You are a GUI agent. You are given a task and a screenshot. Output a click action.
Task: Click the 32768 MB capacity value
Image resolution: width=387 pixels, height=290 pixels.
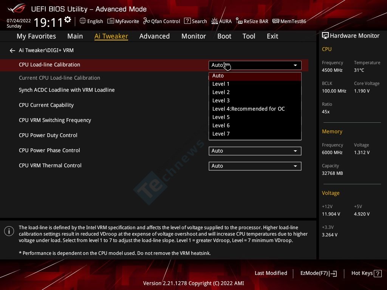pos(332,173)
